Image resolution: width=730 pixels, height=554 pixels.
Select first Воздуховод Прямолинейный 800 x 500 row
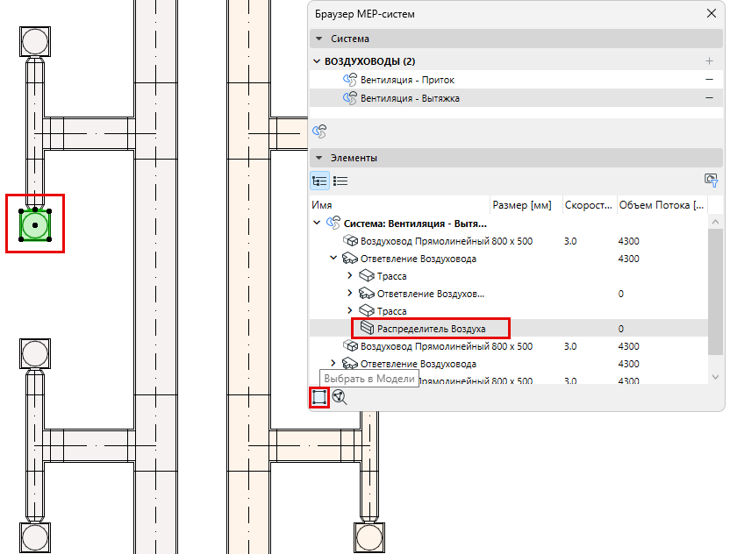coord(509,241)
